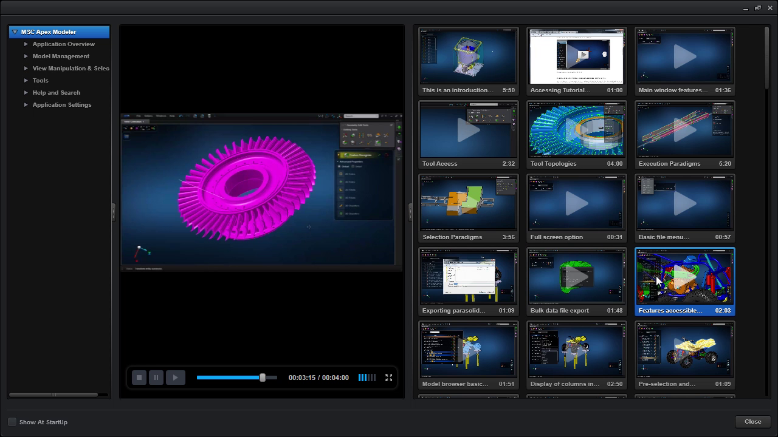The image size is (778, 437).
Task: Click the splitter handle right of video
Action: coord(410,212)
